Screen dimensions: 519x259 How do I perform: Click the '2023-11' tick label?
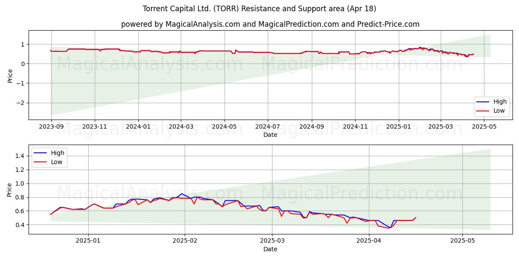click(95, 127)
